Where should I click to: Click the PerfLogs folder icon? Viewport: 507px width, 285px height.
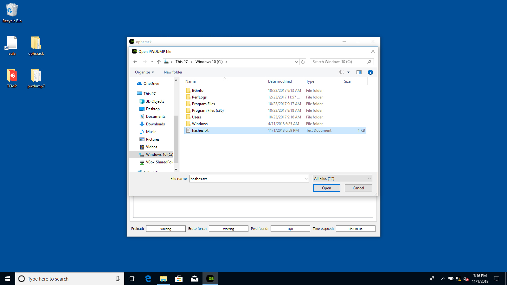188,97
